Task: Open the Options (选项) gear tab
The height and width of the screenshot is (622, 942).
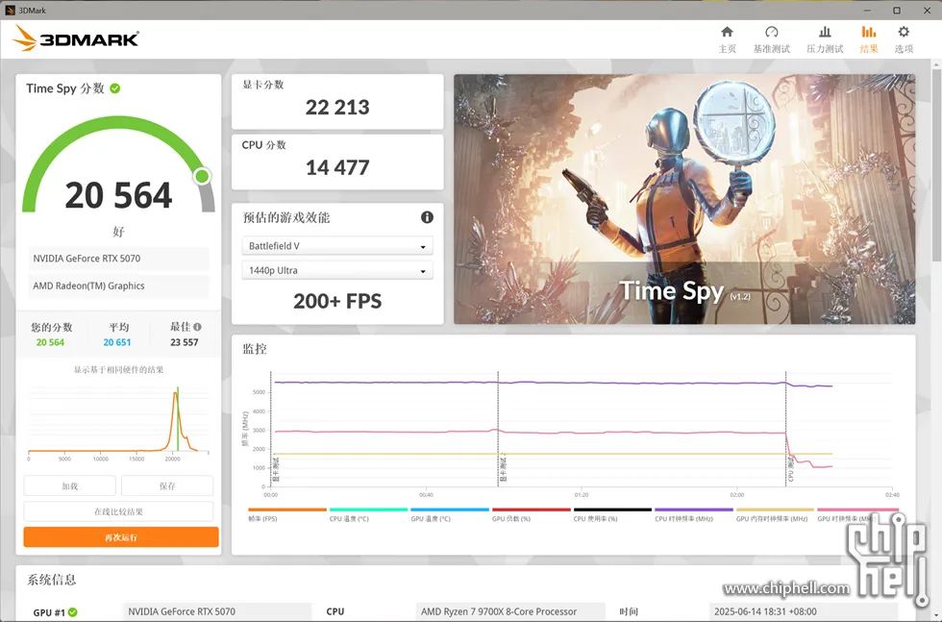Action: tap(904, 39)
